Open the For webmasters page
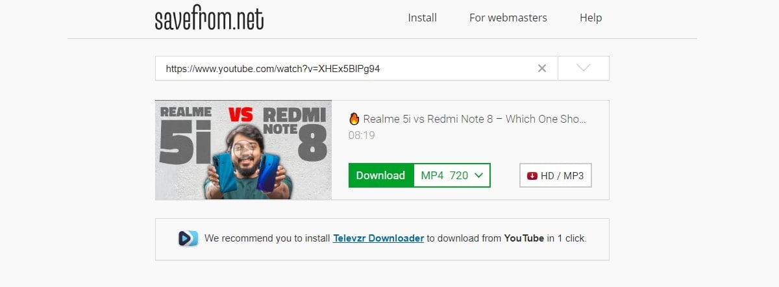Viewport: 779px width, 287px height. tap(508, 18)
